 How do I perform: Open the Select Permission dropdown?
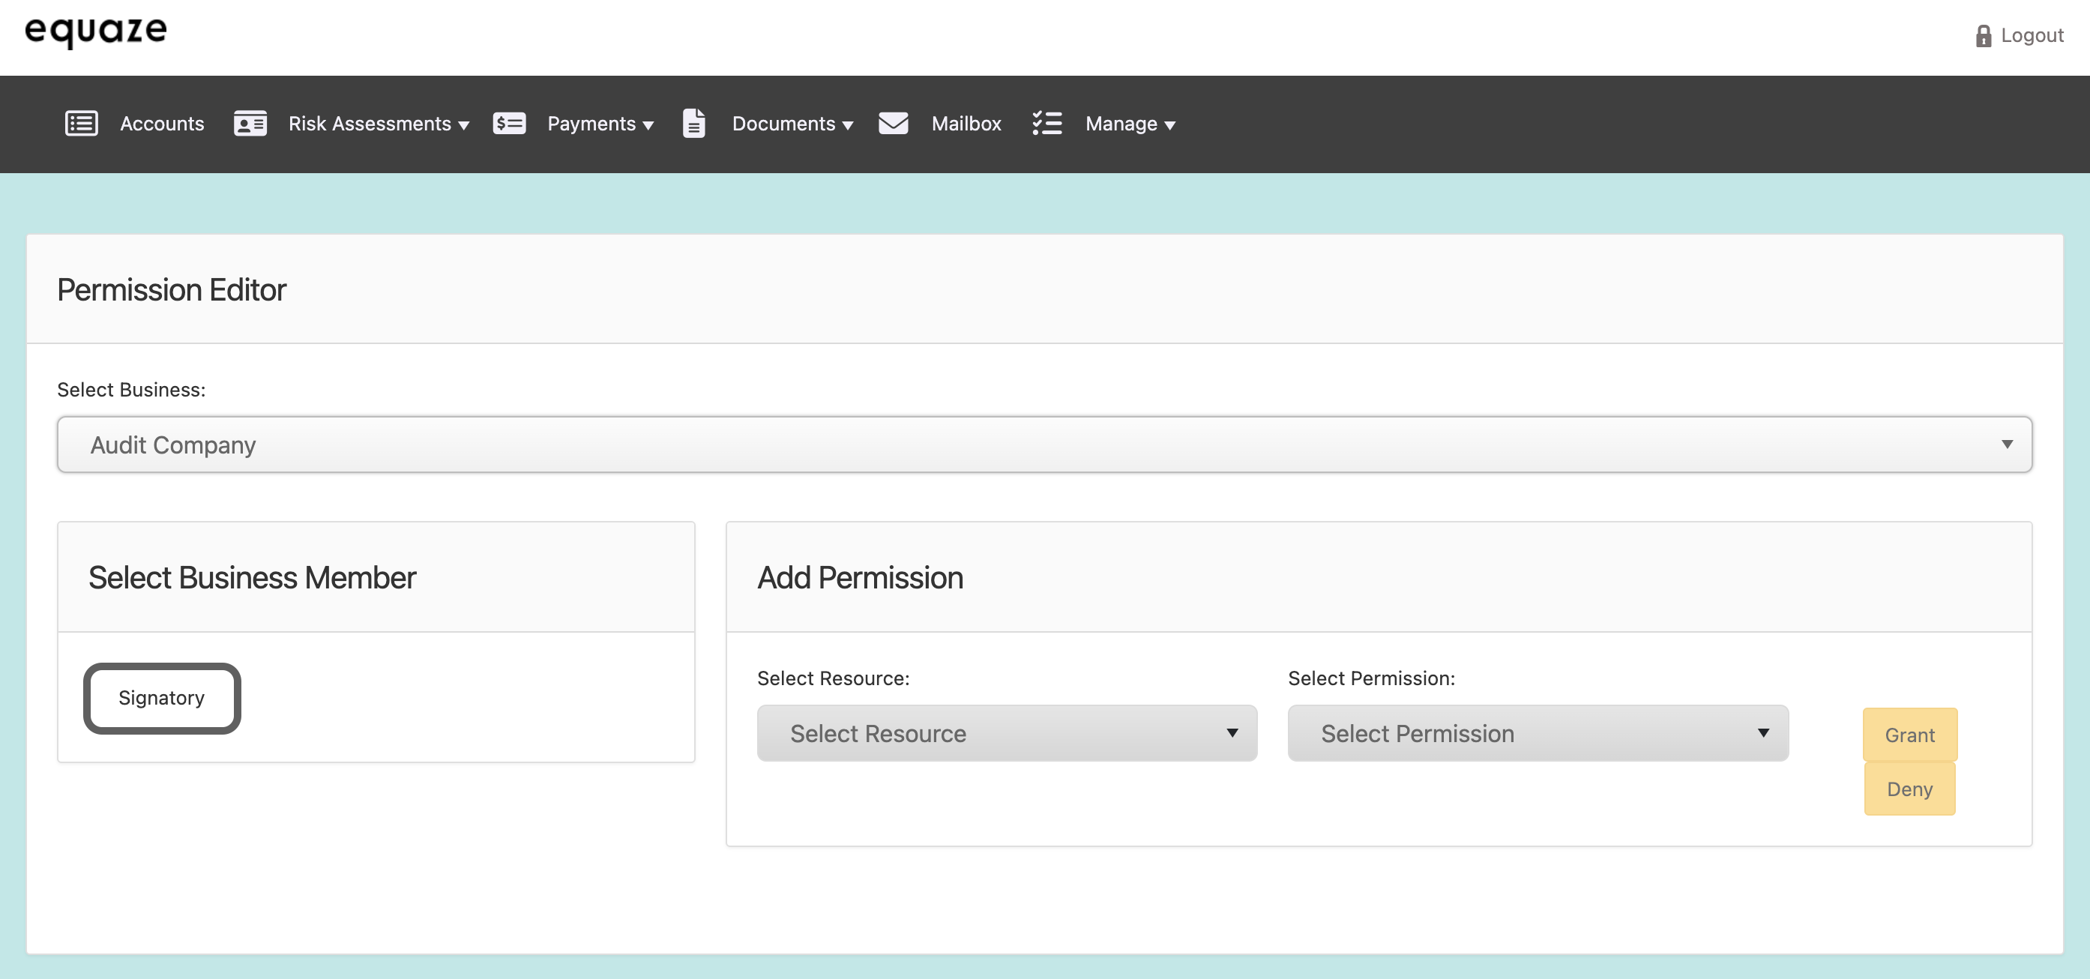[x=1537, y=733]
